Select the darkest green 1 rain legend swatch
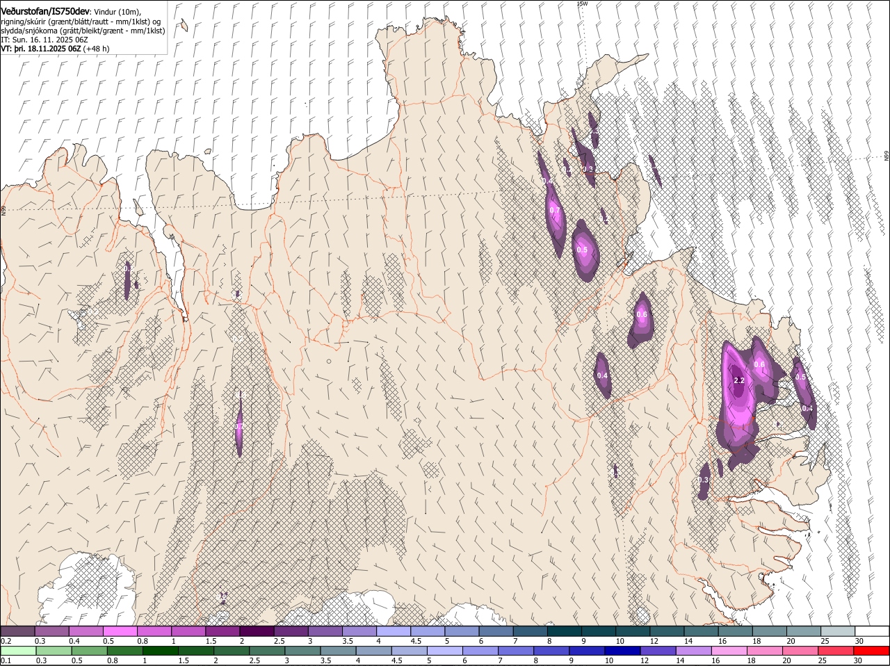This screenshot has width=890, height=666. [x=160, y=651]
